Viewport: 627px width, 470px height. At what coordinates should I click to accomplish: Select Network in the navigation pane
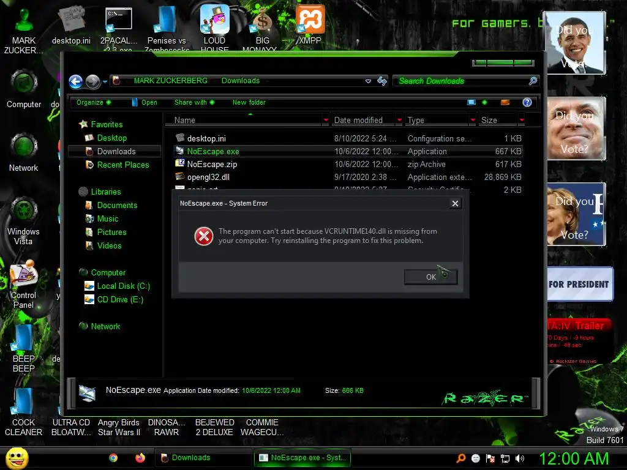[x=100, y=327]
